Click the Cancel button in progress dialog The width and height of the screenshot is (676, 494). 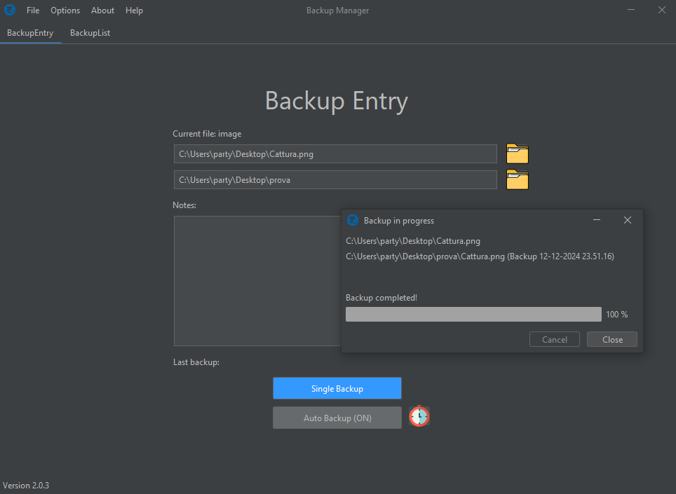tap(555, 339)
